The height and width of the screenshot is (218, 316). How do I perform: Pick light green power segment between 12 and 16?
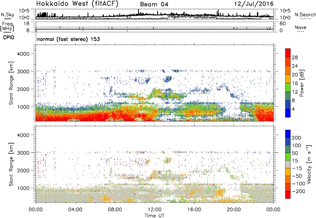pos(288,87)
